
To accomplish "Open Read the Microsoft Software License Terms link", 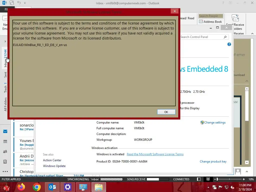I will (155, 154).
